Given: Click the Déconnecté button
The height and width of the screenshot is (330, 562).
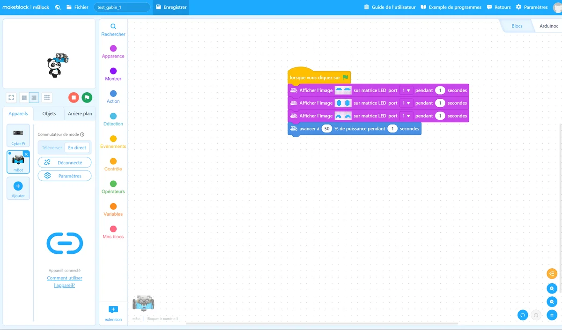Looking at the screenshot, I should (x=65, y=162).
